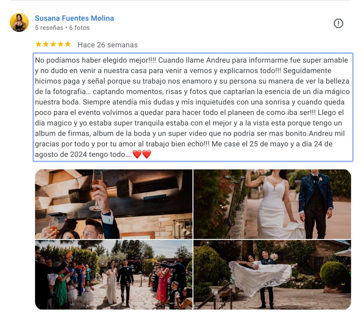Viewport: 362px width, 318px height.
Task: Click the 'Hace 26 semanas' timestamp
Action: tap(107, 45)
